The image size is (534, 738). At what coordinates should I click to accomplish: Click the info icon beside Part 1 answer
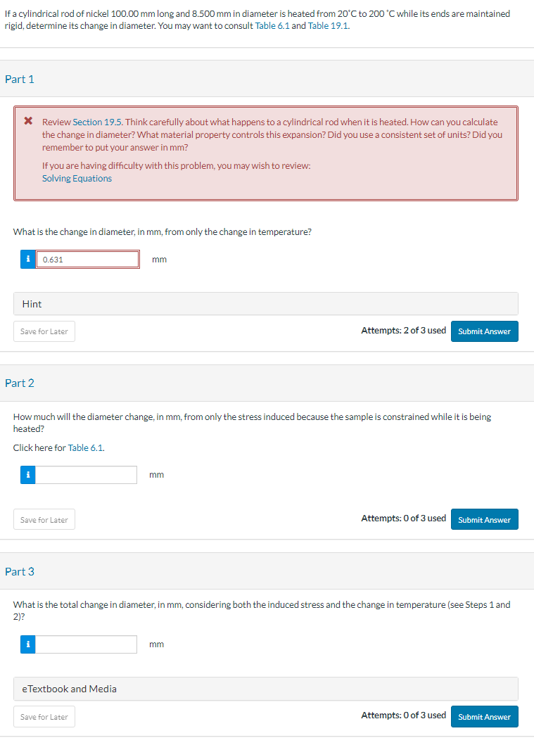tap(27, 260)
